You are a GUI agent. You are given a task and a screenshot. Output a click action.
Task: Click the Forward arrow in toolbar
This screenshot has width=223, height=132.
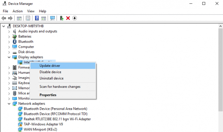(10, 18)
